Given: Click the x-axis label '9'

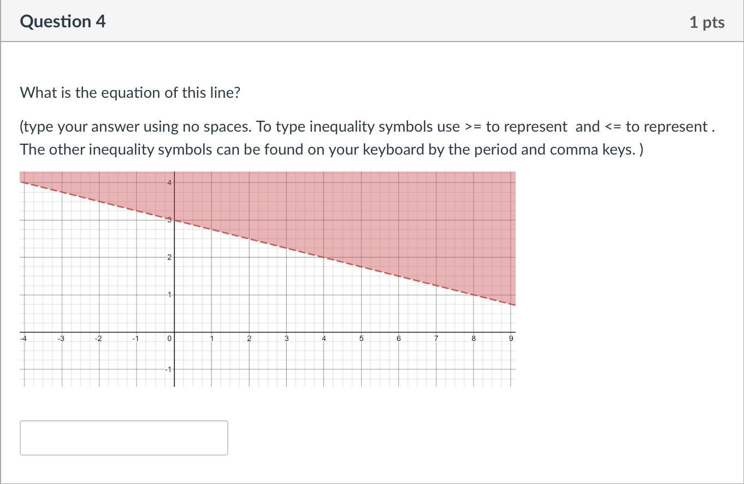Looking at the screenshot, I should click(511, 339).
